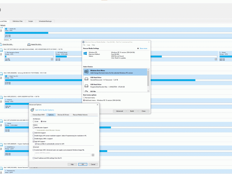The height and width of the screenshot is (174, 232).
Task: Check the Custom base WIM option
Action: [x=34, y=150]
